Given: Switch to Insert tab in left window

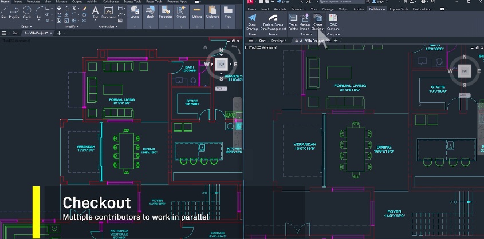Looking at the screenshot, I should [x=18, y=2].
